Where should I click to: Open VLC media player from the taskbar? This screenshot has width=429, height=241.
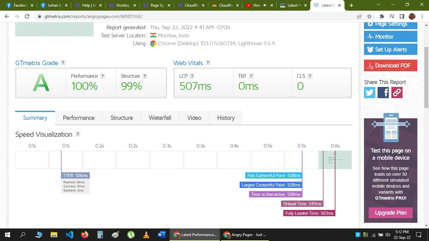pyautogui.click(x=146, y=234)
